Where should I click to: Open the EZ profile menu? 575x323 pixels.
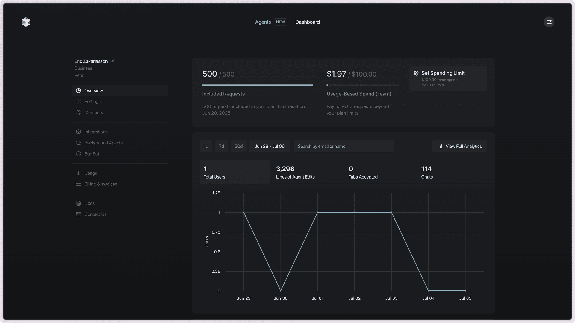(549, 22)
